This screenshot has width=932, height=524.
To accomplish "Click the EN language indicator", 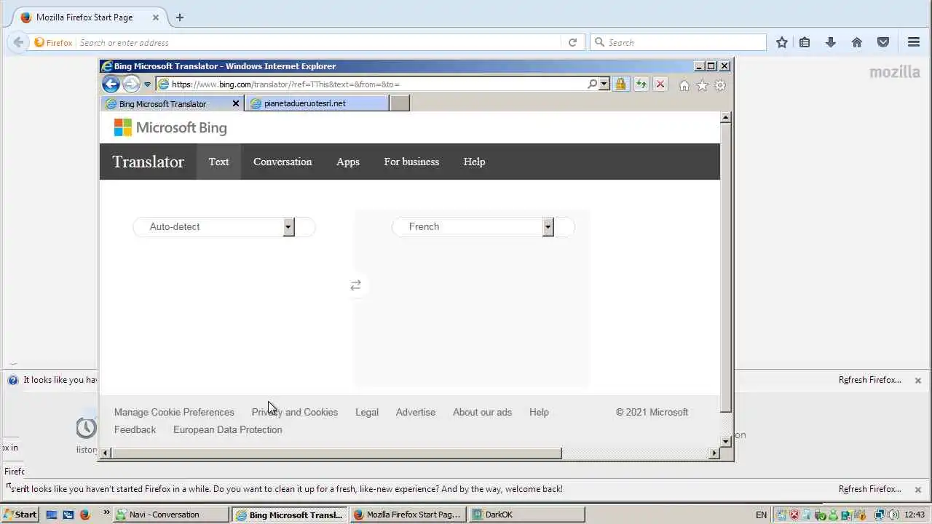I will [x=761, y=515].
